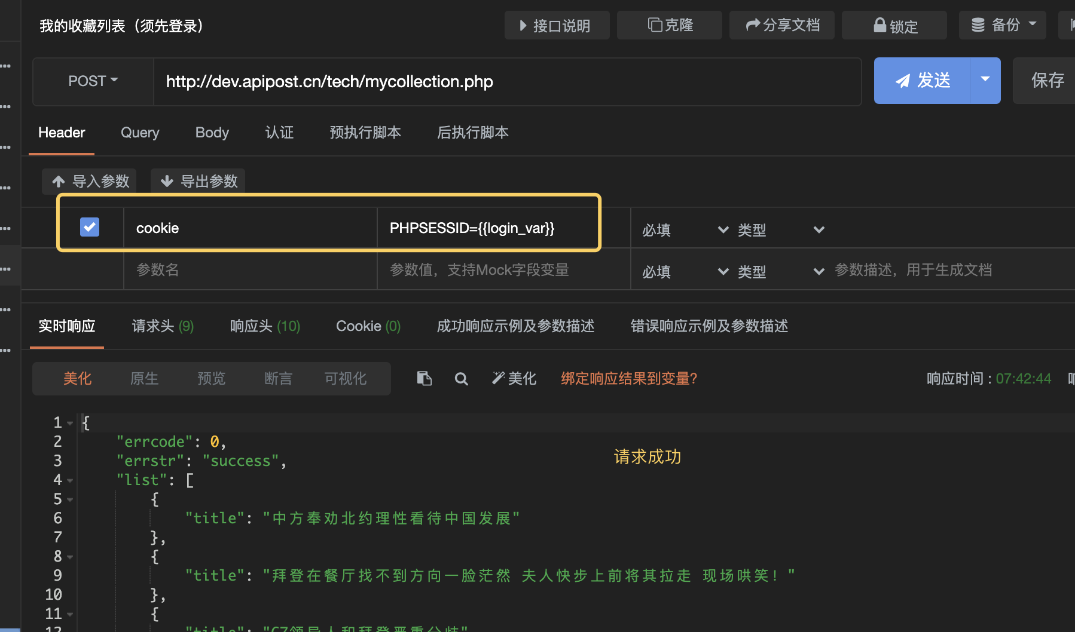Click the cookie parameter name field
Screen dimensions: 1075x632
[x=250, y=228]
